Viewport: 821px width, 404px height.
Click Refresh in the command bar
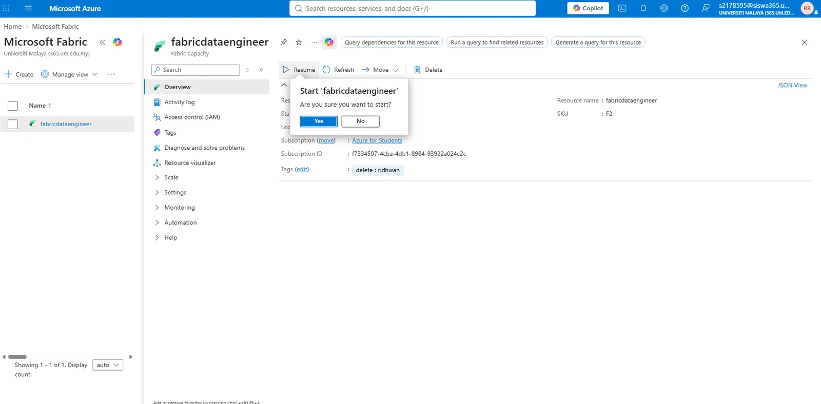[x=338, y=70]
